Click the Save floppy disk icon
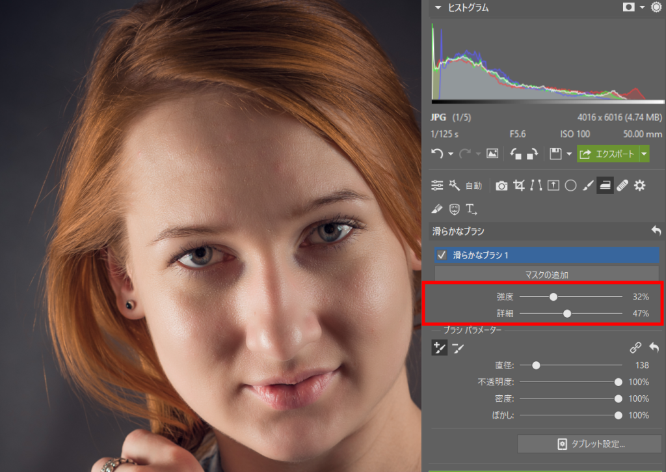The width and height of the screenshot is (666, 472). coord(555,154)
